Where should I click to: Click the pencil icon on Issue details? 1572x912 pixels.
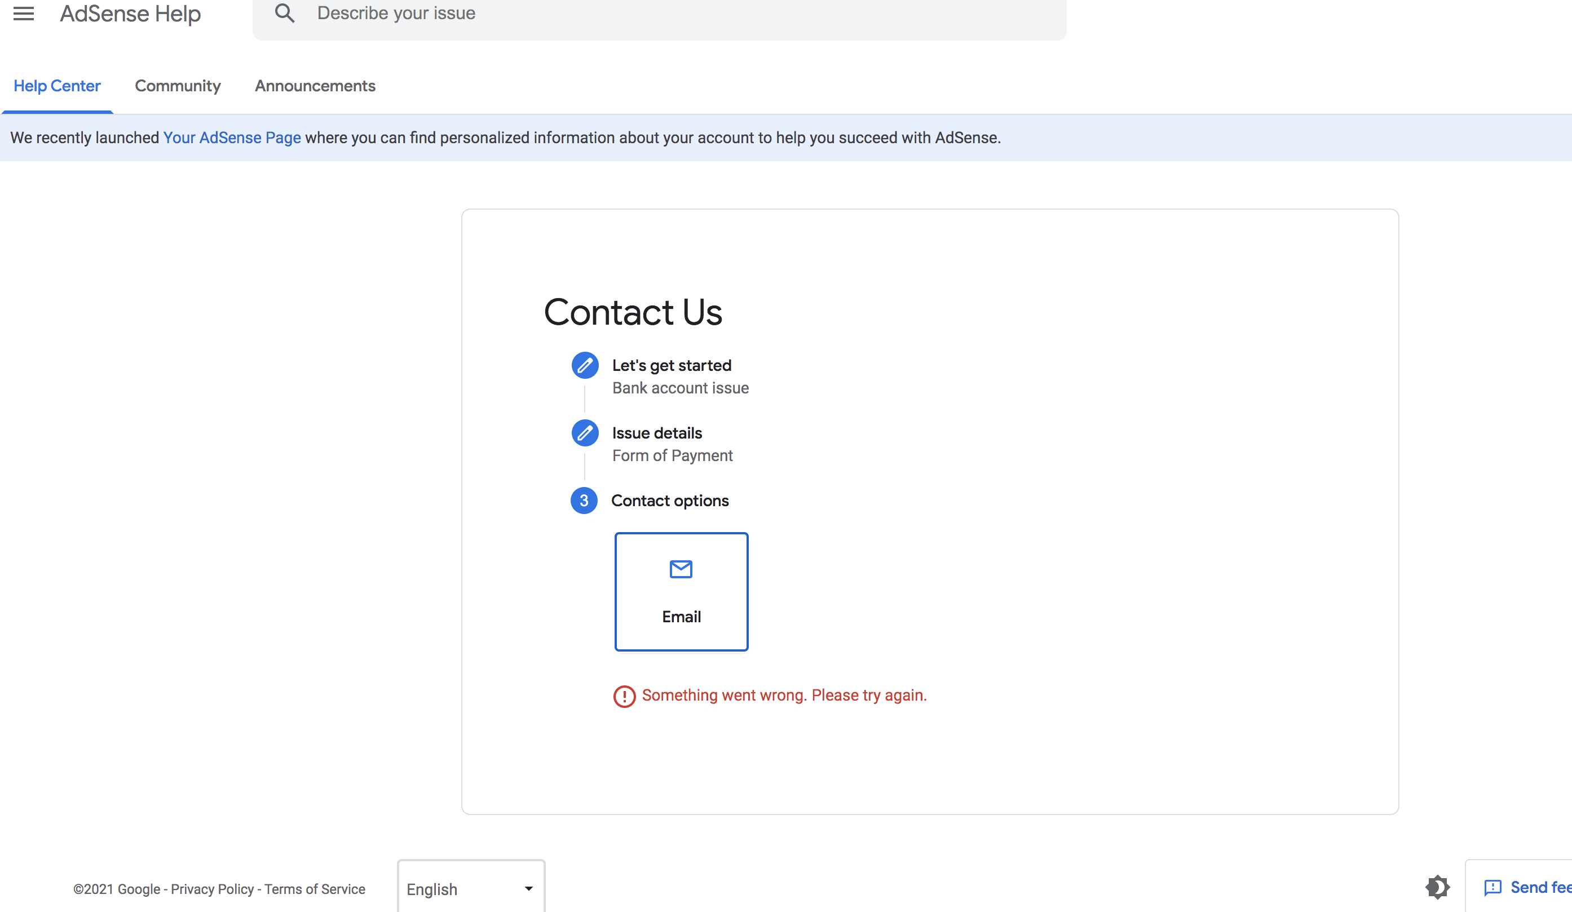click(x=584, y=432)
